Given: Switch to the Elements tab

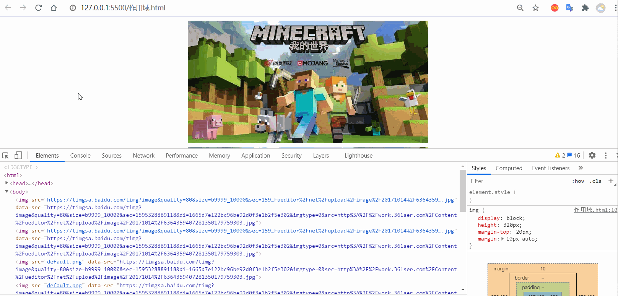Looking at the screenshot, I should pyautogui.click(x=47, y=156).
